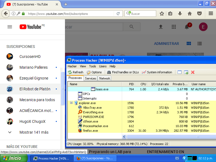Open the Firefox downloads arrow
The height and width of the screenshot is (162, 216).
point(180,14)
